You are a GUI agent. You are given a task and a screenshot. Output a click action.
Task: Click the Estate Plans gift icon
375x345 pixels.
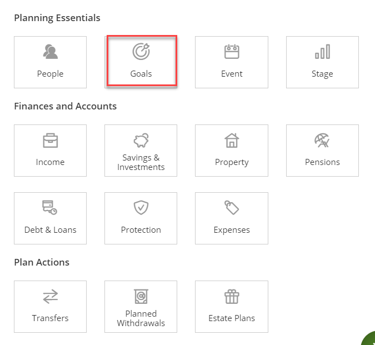[x=232, y=297]
